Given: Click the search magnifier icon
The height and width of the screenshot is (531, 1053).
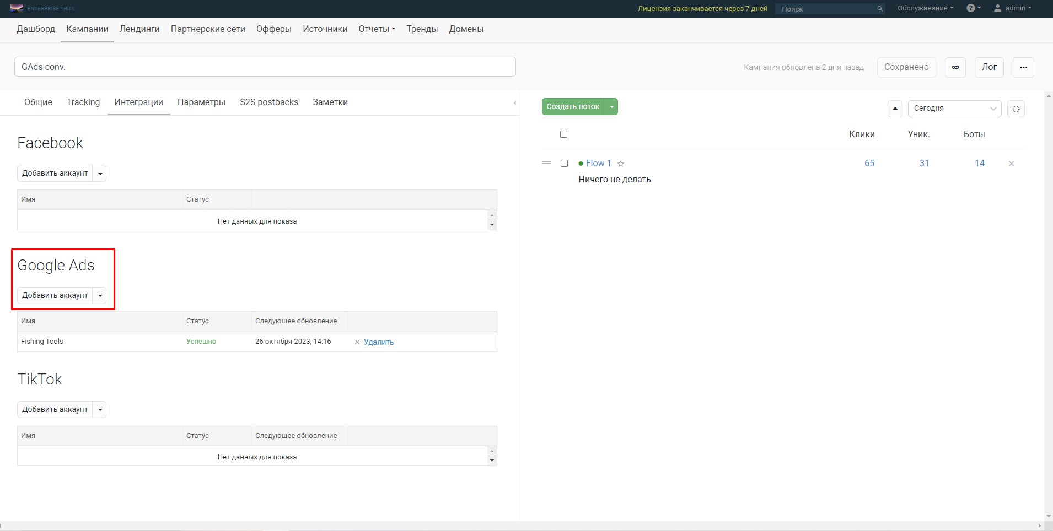Looking at the screenshot, I should click(880, 9).
